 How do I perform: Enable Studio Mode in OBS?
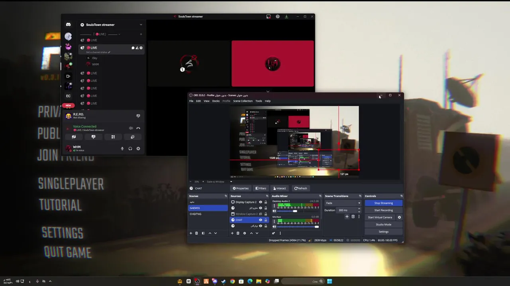click(x=383, y=224)
